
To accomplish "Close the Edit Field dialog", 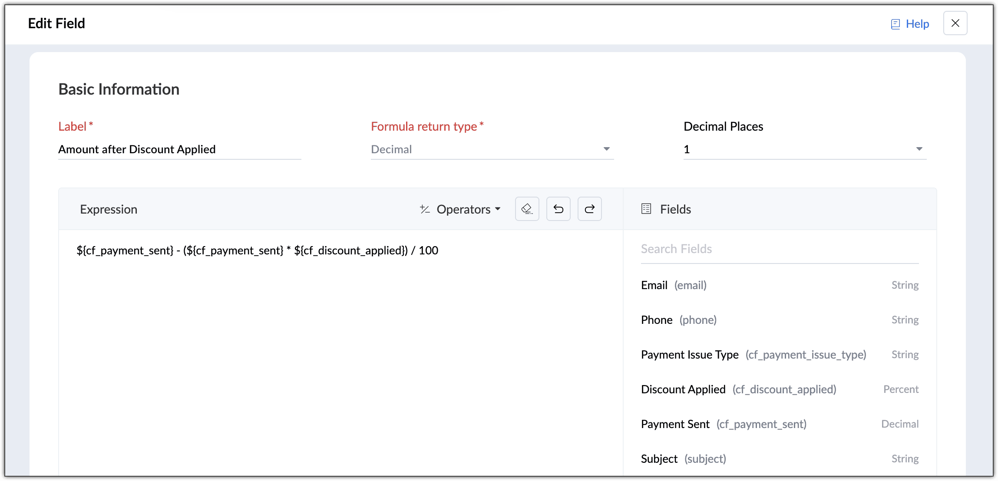I will pyautogui.click(x=955, y=23).
